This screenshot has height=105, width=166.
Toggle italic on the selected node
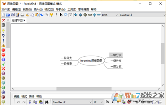(x=56, y=15)
